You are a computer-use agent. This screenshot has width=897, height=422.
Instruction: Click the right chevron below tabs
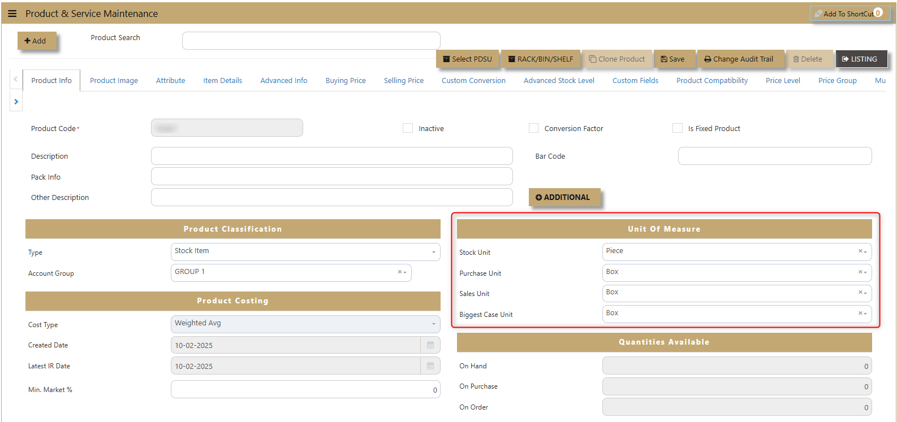[16, 102]
